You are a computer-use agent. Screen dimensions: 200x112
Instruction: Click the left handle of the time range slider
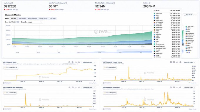tap(117, 51)
